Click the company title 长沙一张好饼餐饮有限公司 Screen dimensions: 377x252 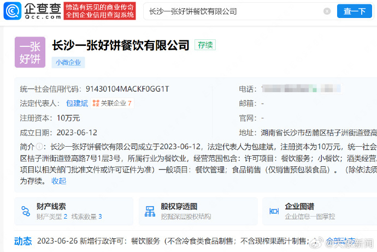[121, 45]
